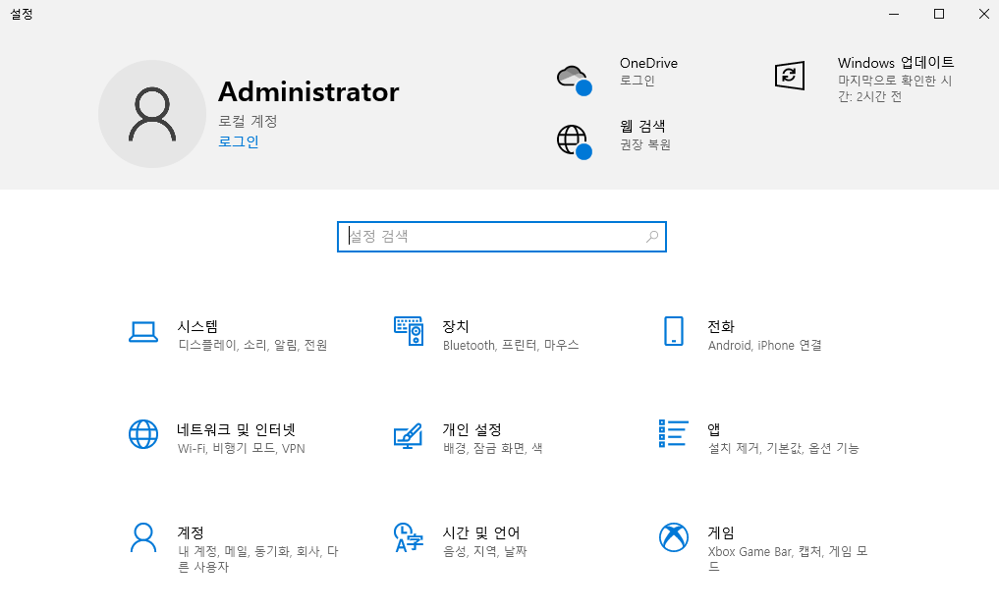The width and height of the screenshot is (999, 614).
Task: Open the 계정 settings title
Action: [x=191, y=533]
